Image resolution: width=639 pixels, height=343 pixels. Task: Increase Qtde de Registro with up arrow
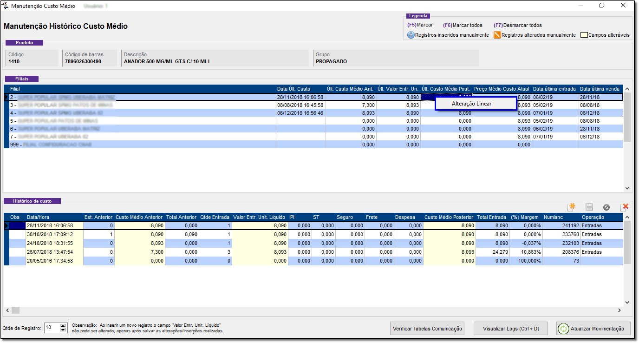(63, 326)
